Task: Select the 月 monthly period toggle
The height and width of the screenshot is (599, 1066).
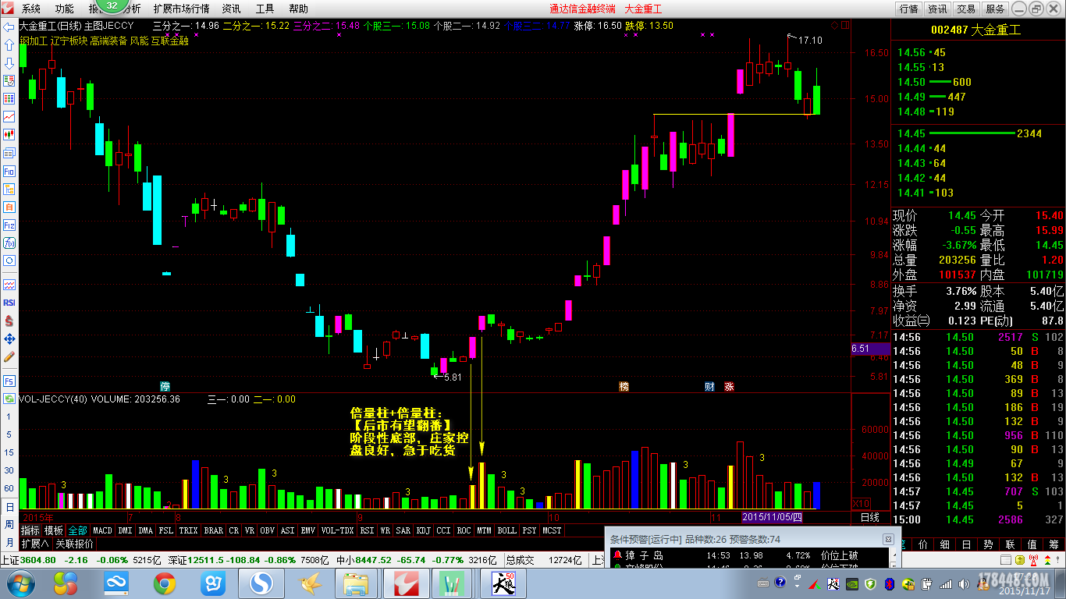Action: coord(9,542)
